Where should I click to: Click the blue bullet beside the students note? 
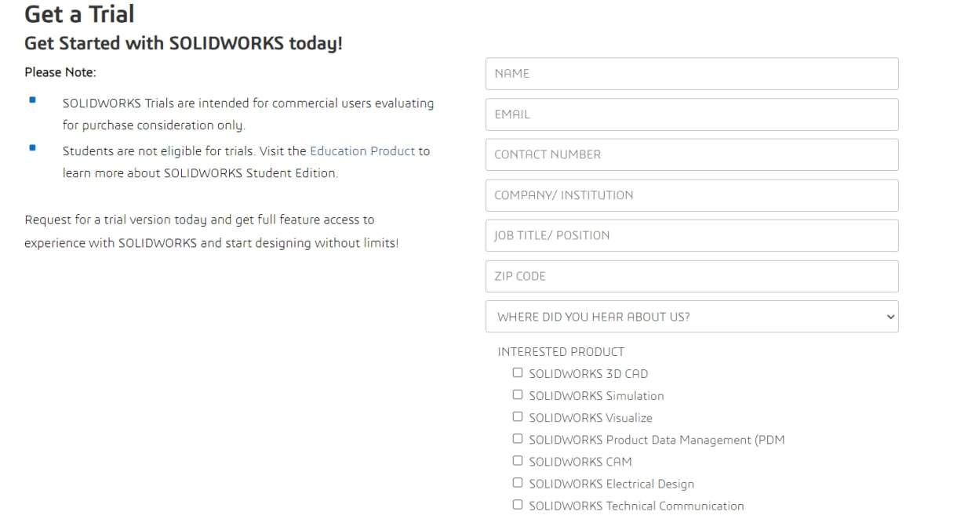32,147
